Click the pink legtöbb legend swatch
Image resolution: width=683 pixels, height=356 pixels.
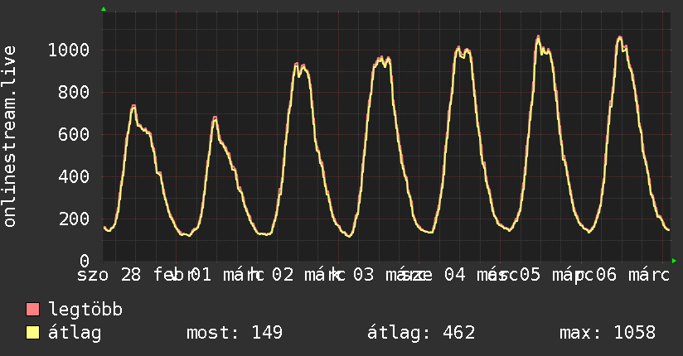pyautogui.click(x=32, y=309)
